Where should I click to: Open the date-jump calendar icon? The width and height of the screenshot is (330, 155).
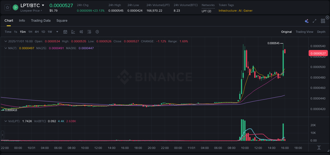click(65, 32)
